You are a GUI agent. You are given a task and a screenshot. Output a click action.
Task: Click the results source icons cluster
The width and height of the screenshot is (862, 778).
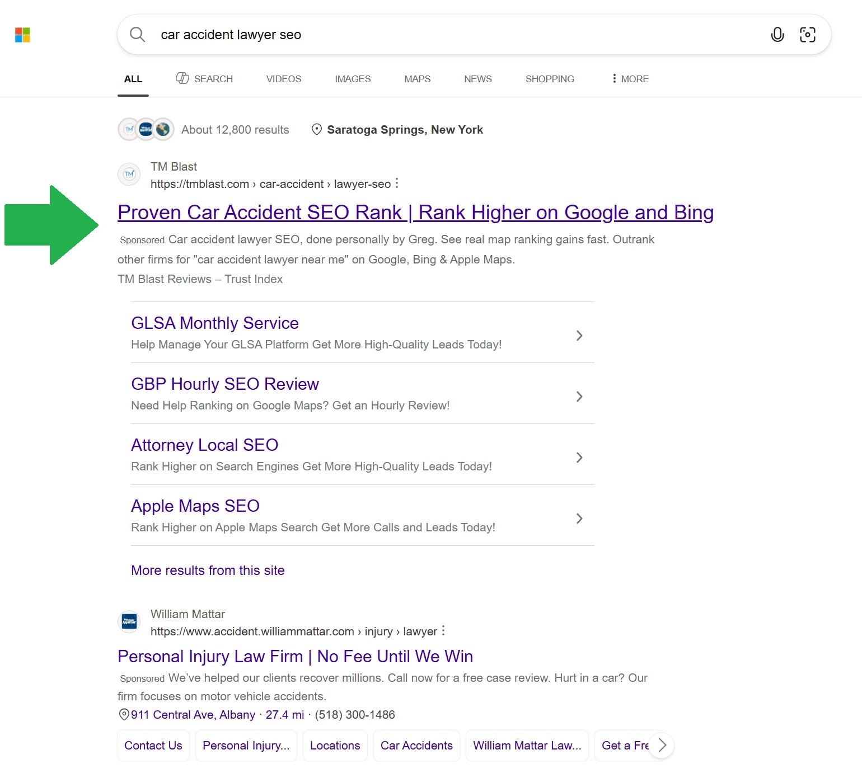(x=146, y=130)
